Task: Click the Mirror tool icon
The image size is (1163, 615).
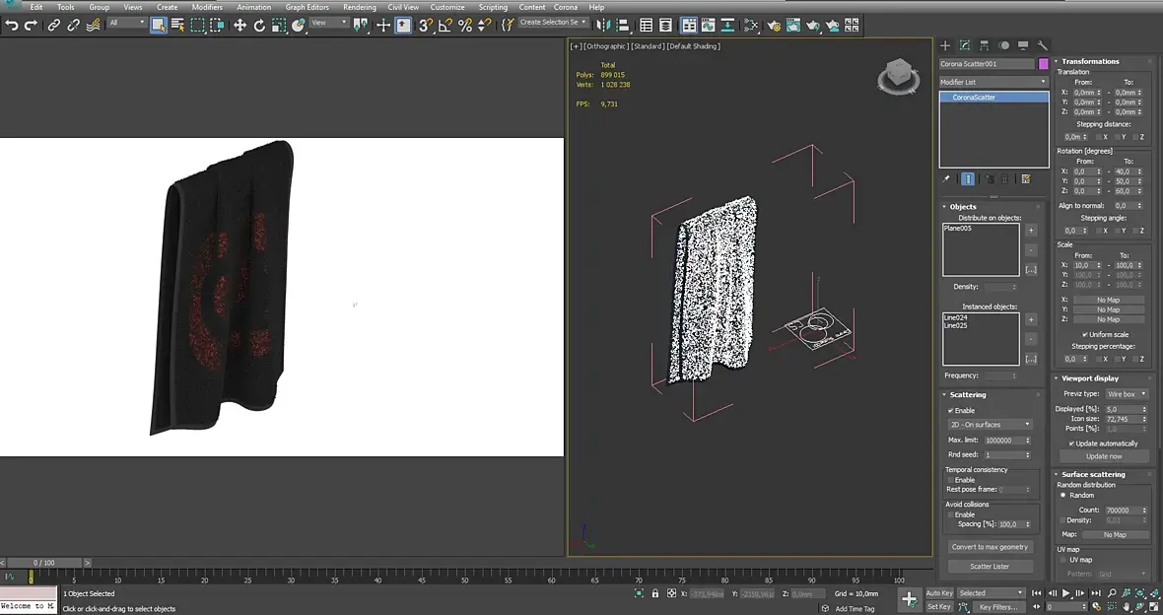Action: click(x=603, y=25)
